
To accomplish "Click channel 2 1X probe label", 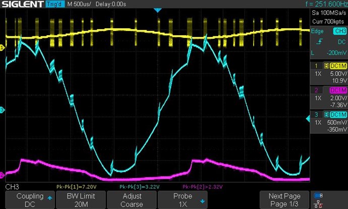I will (318, 98).
